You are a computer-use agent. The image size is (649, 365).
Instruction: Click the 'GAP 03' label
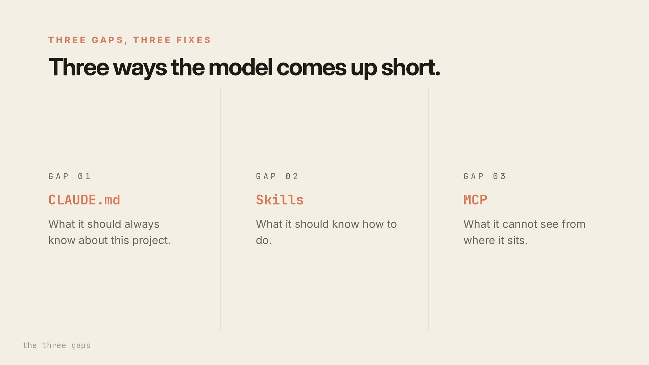click(x=484, y=176)
